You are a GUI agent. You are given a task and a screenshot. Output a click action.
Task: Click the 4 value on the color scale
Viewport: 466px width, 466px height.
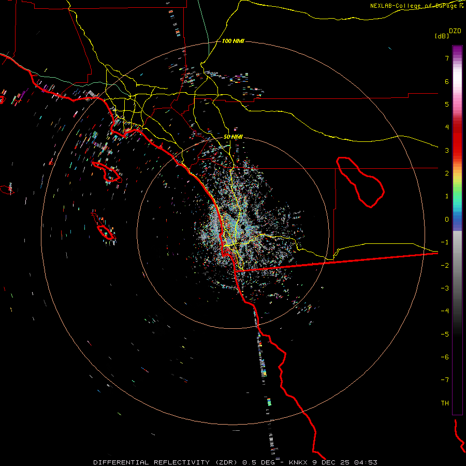pos(447,127)
